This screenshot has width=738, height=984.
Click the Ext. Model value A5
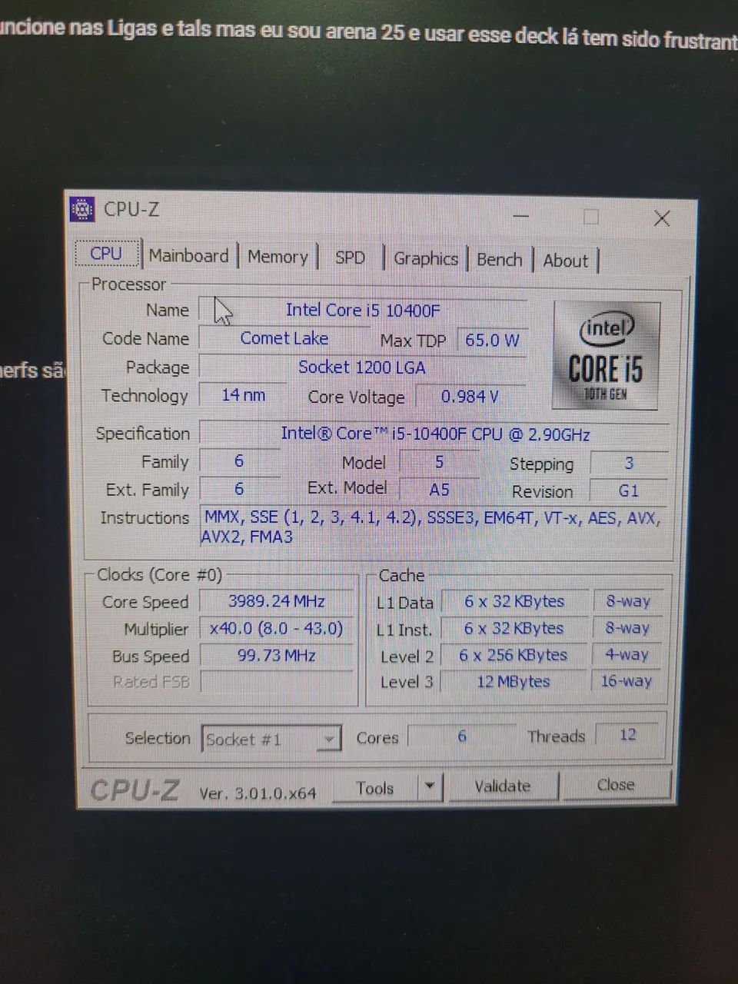(x=440, y=489)
